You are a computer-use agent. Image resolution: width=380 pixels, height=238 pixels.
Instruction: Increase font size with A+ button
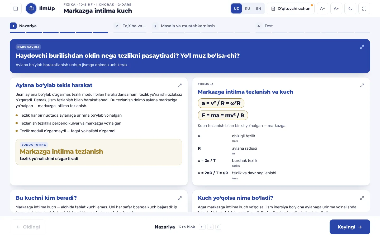click(x=336, y=8)
